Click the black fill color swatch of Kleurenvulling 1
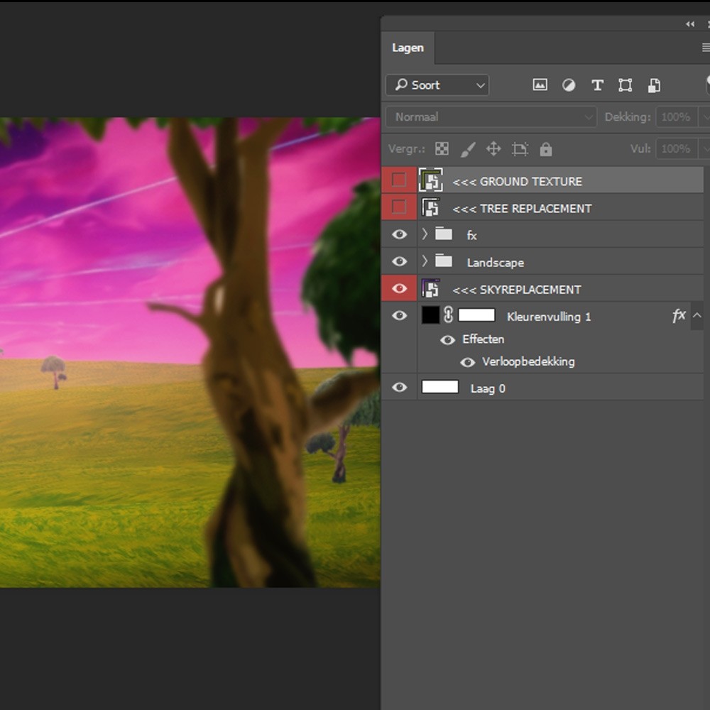The height and width of the screenshot is (710, 710). tap(431, 315)
